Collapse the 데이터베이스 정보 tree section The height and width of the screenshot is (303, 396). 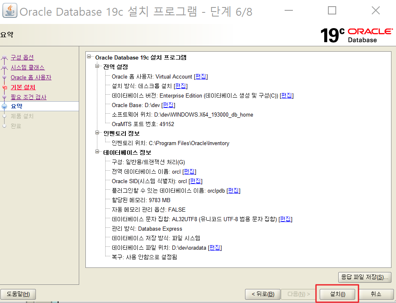point(97,152)
